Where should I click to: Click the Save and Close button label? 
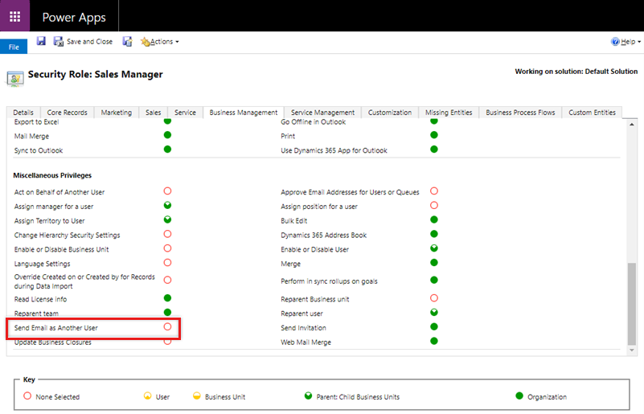[x=89, y=42]
